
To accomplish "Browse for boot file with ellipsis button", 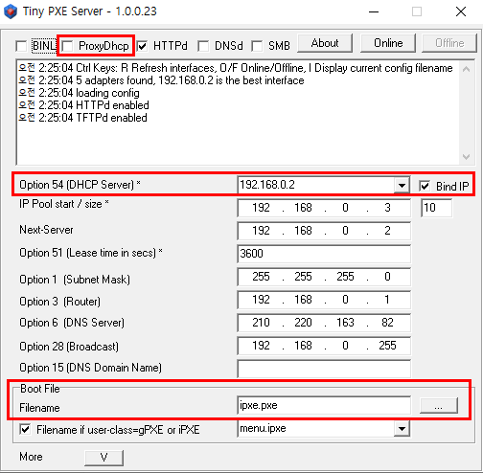I will click(439, 406).
